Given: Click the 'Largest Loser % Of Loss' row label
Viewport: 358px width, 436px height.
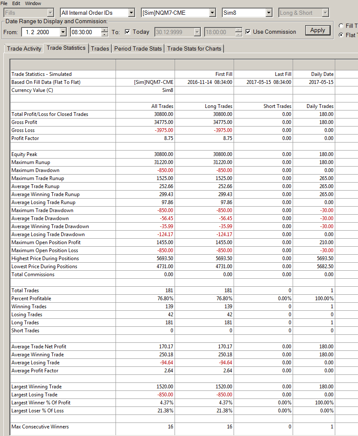Looking at the screenshot, I should (x=38, y=411).
